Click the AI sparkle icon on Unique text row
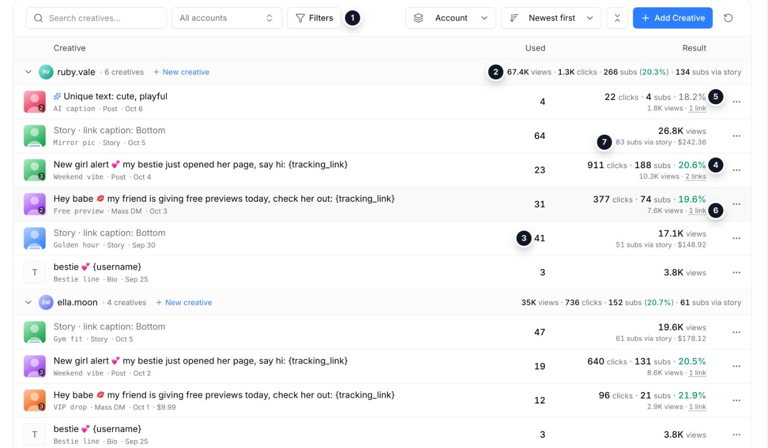 point(57,96)
